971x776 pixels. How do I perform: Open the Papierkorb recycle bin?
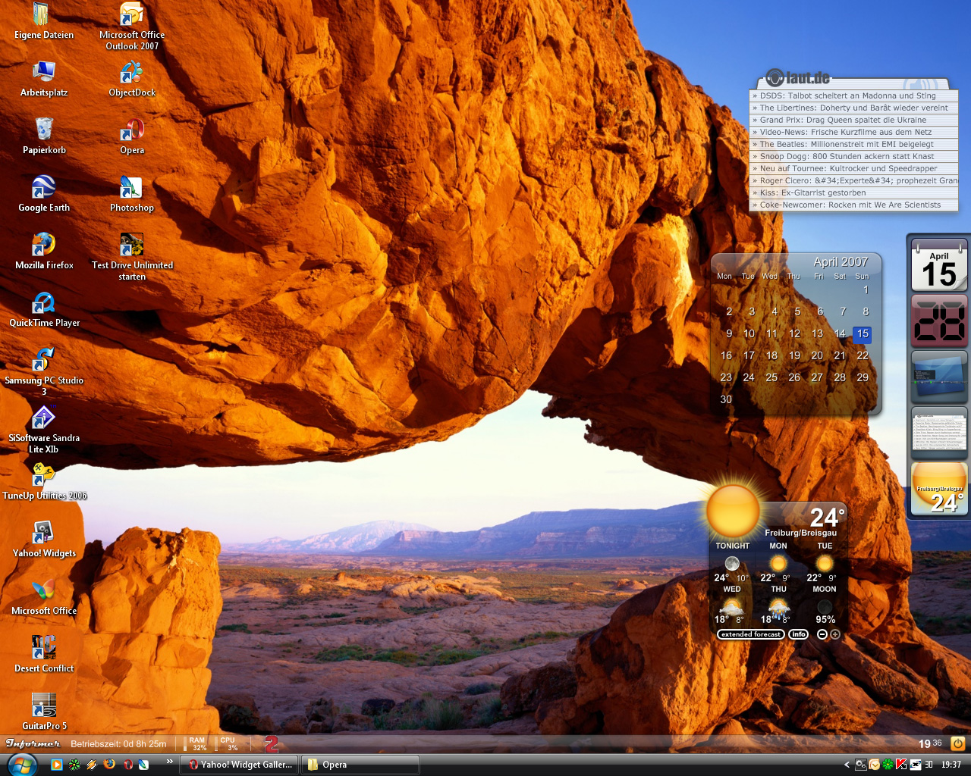click(43, 136)
